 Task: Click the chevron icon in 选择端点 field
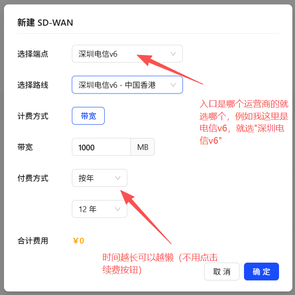(x=173, y=54)
